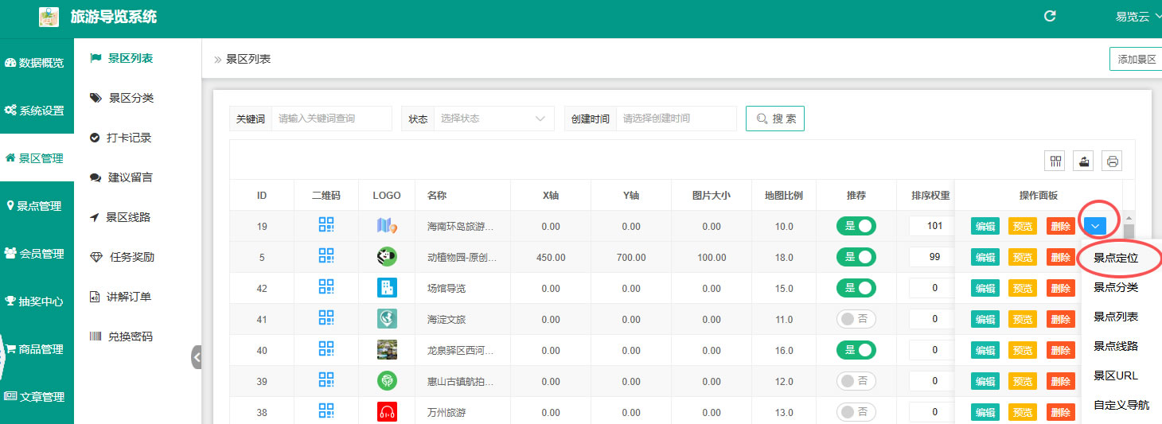The height and width of the screenshot is (424, 1162).
Task: Toggle 推荐 switch for 龙泉驿区西河
Action: click(x=856, y=350)
